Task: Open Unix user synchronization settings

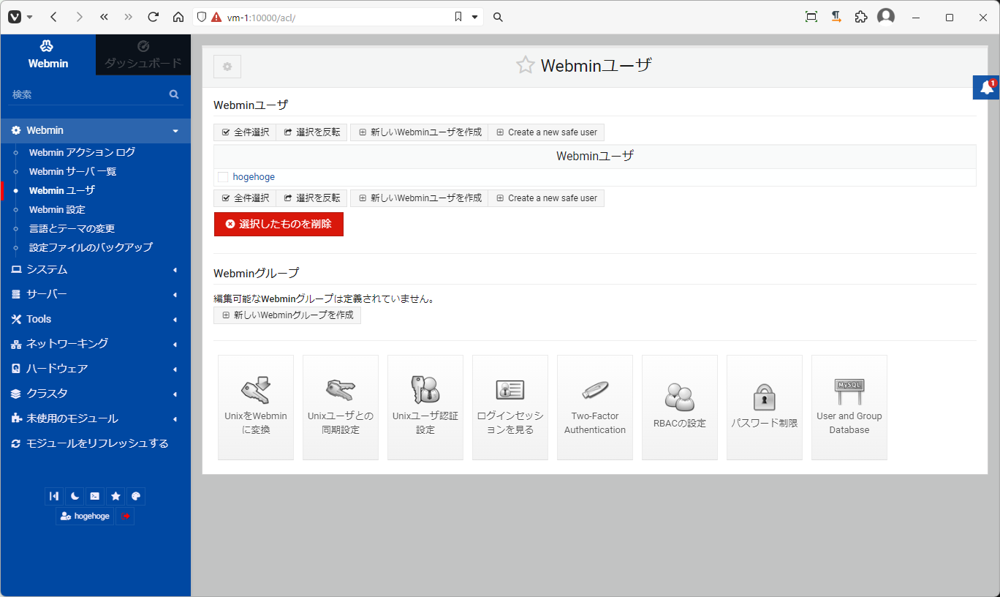Action: click(x=341, y=408)
